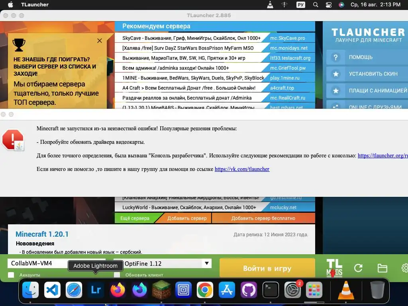Open TLauncher settings gear icon
The height and width of the screenshot is (306, 408).
(x=405, y=268)
